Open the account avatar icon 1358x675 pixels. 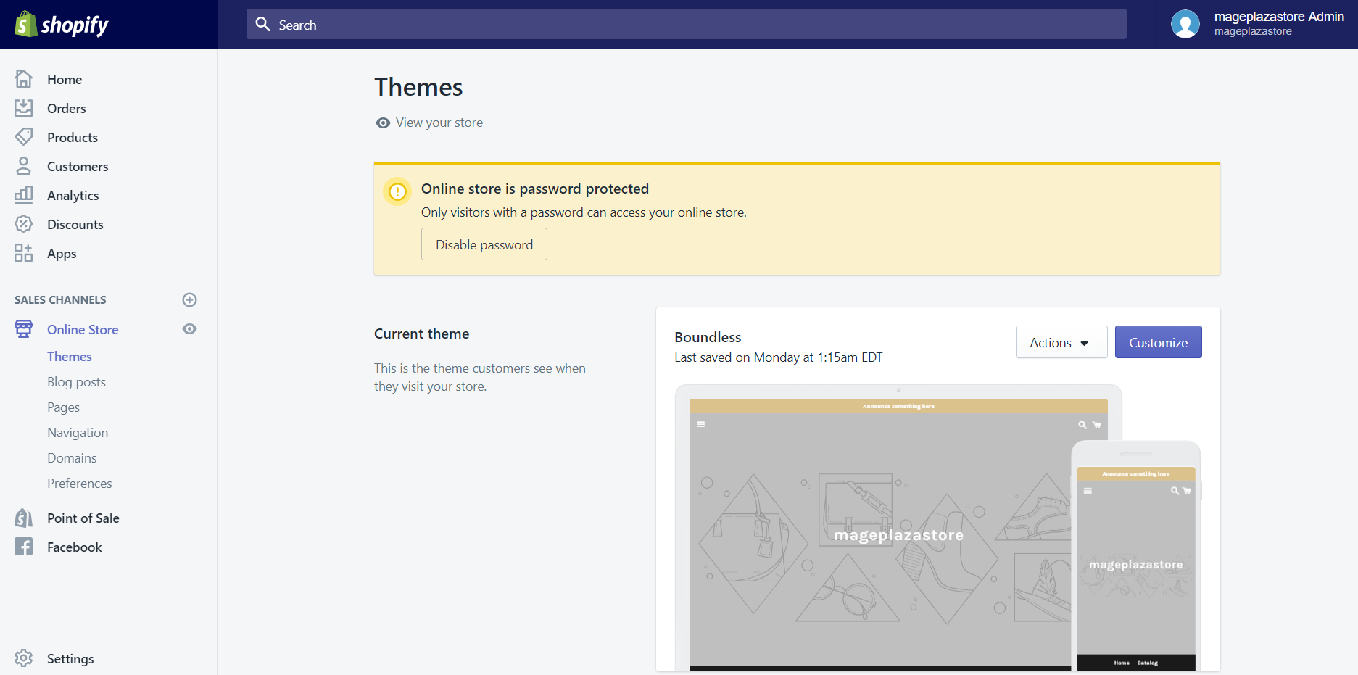[1185, 24]
